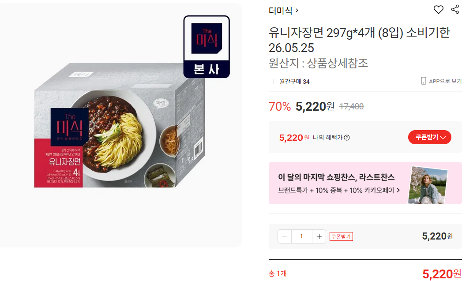The width and height of the screenshot is (473, 281).
Task: Click the plus button to increase quantity
Action: click(x=319, y=236)
